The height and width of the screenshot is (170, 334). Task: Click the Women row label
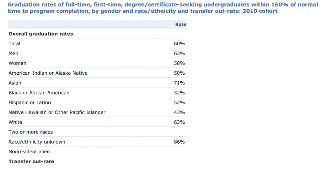tap(18, 63)
